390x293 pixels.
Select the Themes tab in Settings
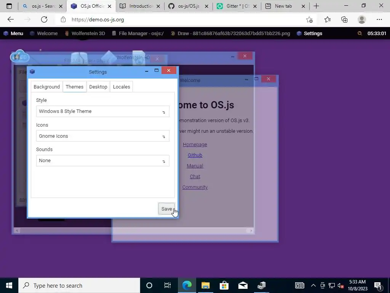pyautogui.click(x=74, y=87)
